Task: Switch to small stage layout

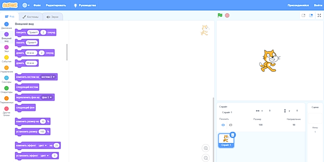Action: pyautogui.click(x=303, y=15)
